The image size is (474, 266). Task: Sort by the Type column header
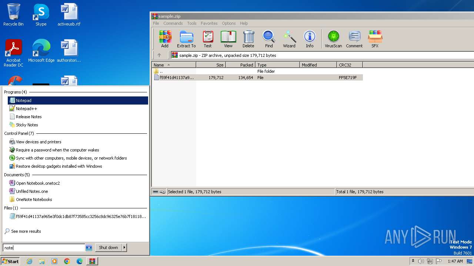point(277,65)
